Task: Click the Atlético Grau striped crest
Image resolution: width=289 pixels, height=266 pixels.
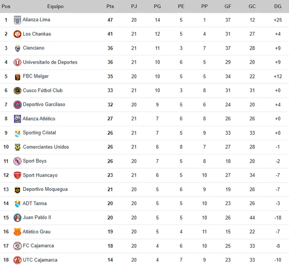Action: tap(17, 232)
